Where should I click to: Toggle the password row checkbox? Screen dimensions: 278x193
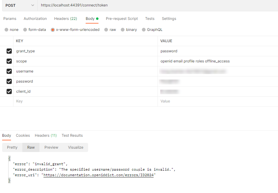[x=9, y=81]
